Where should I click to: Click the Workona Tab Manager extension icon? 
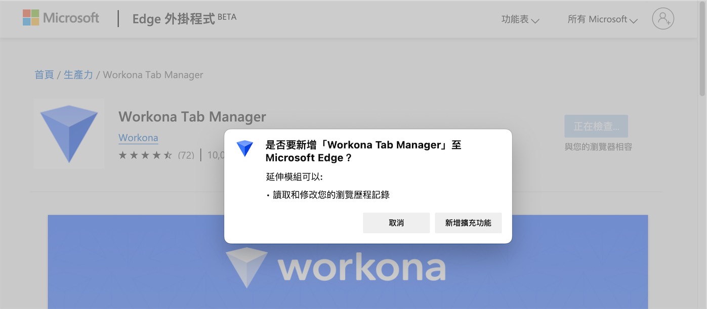tap(69, 134)
